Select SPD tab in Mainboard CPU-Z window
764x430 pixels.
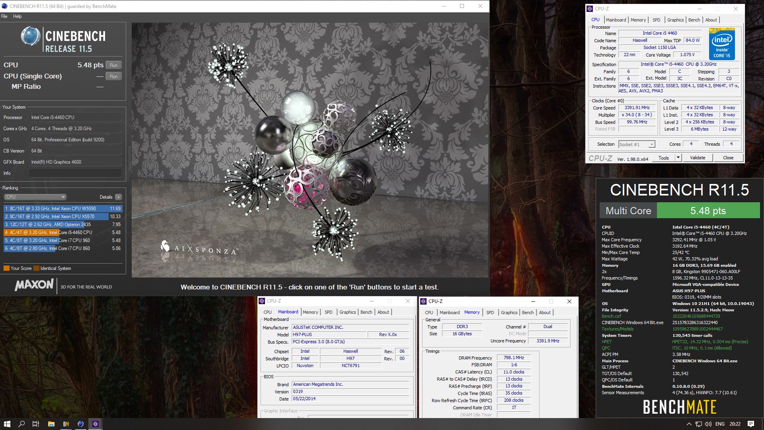[328, 312]
